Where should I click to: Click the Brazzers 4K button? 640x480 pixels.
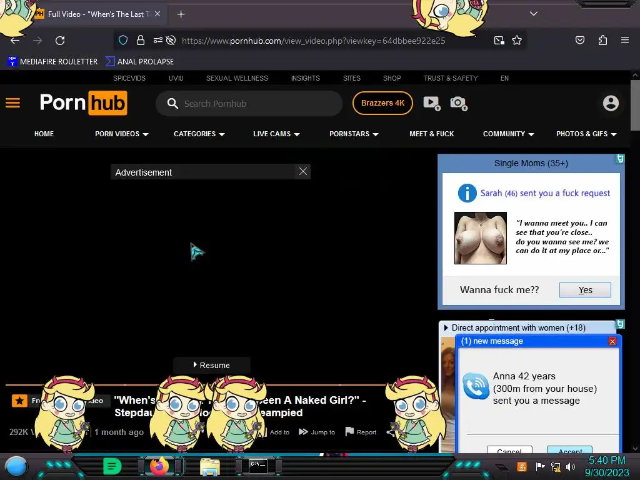[x=382, y=103]
